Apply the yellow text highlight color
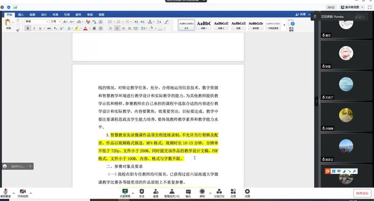Image resolution: width=374 pixels, height=201 pixels. [76, 29]
